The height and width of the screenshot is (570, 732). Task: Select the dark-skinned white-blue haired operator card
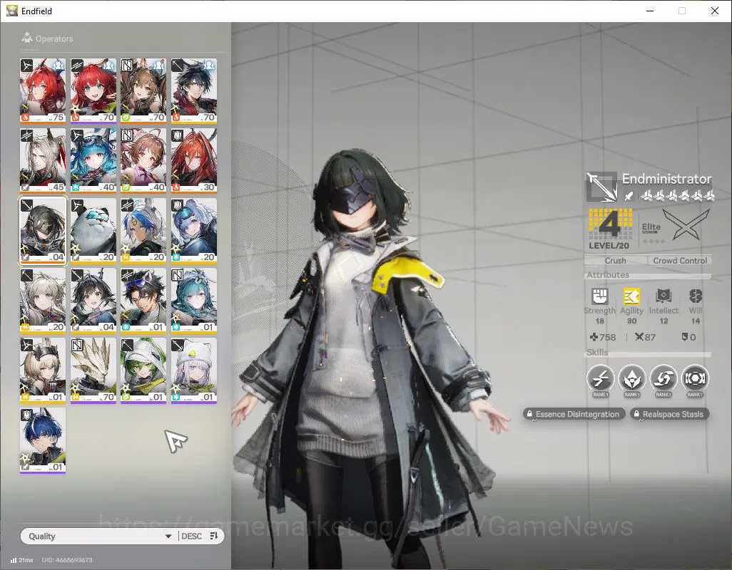pos(143,231)
